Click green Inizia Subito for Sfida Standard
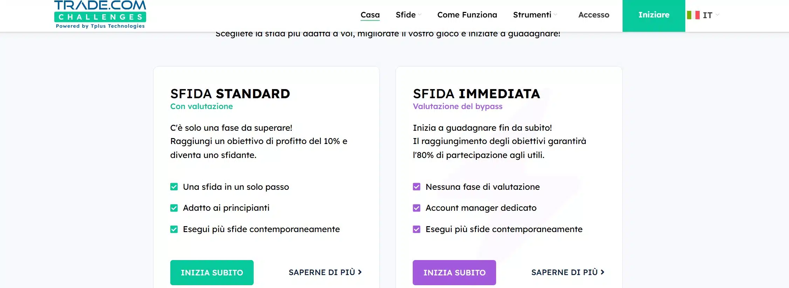The height and width of the screenshot is (288, 789). [212, 273]
